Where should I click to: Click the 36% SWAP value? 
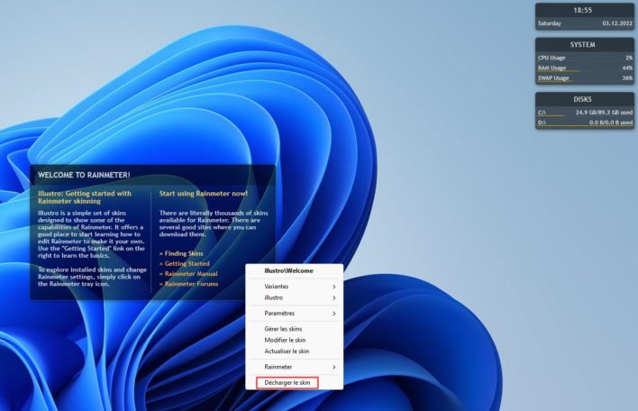627,78
